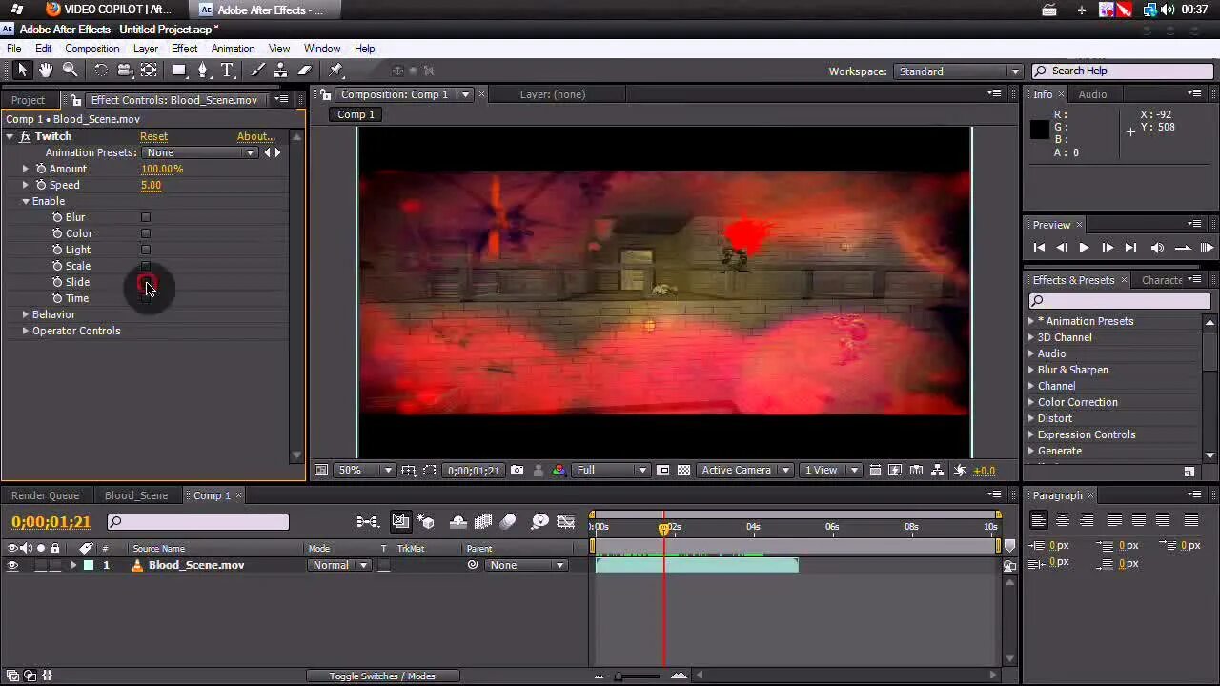Open the Animation Presets dropdown
The height and width of the screenshot is (686, 1220).
click(x=200, y=152)
